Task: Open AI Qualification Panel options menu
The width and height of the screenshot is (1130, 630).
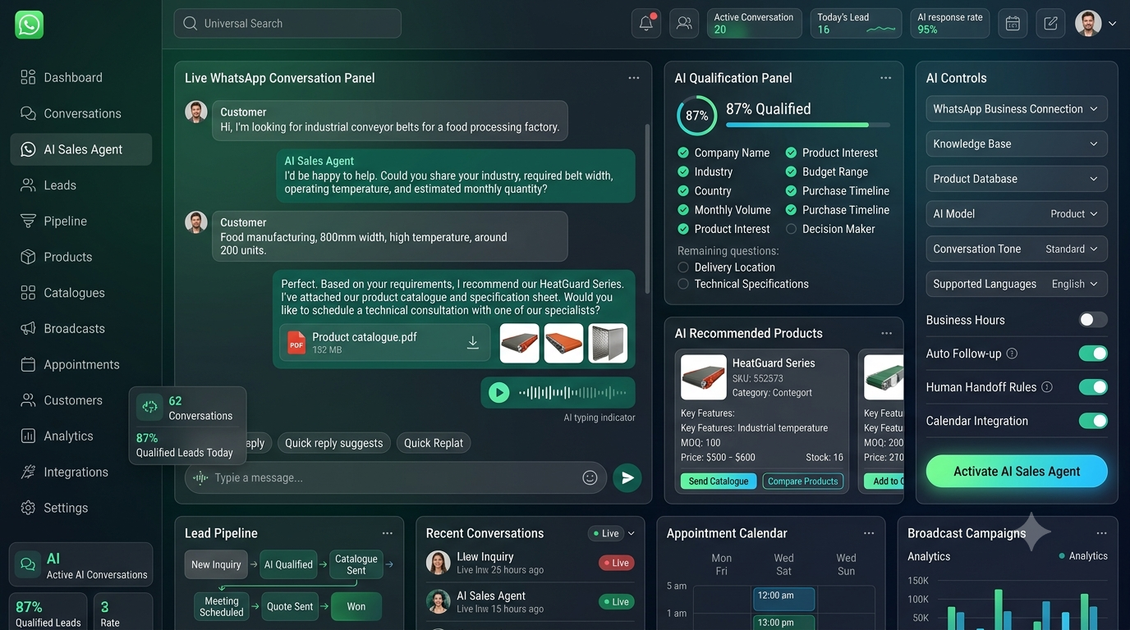Action: click(x=885, y=78)
